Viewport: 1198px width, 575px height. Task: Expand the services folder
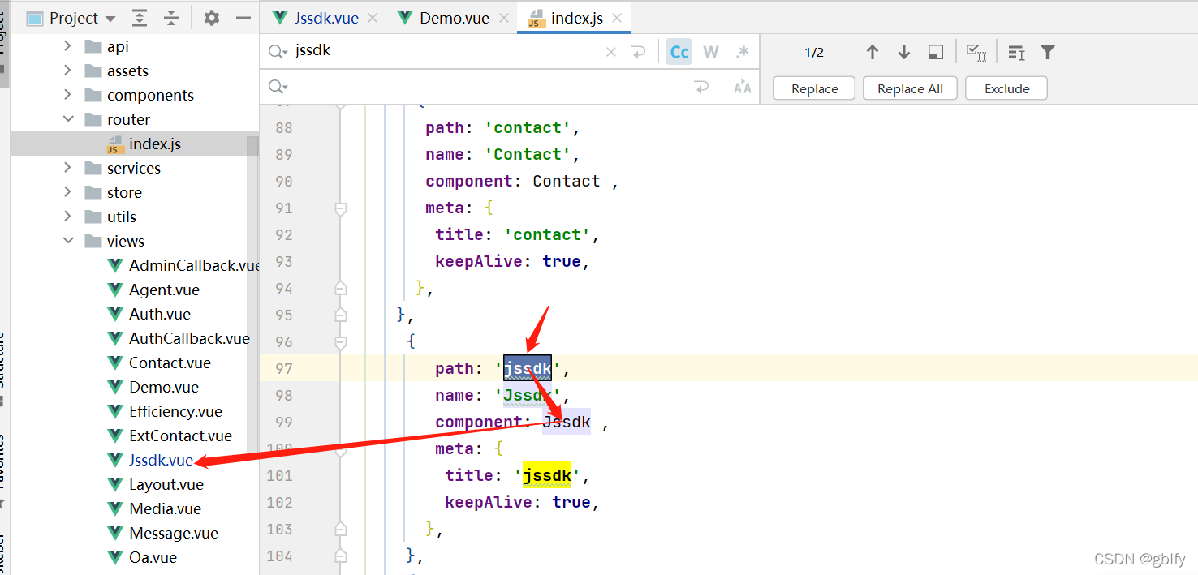click(68, 168)
